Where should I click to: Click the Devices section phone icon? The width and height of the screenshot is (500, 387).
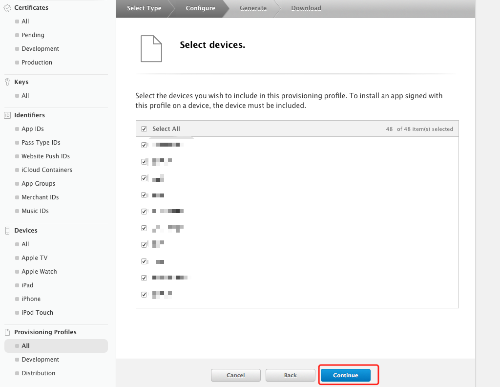coord(7,231)
